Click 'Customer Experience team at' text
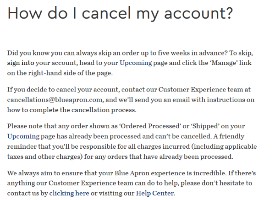Screen dimensions: 275x200 pos(204,90)
